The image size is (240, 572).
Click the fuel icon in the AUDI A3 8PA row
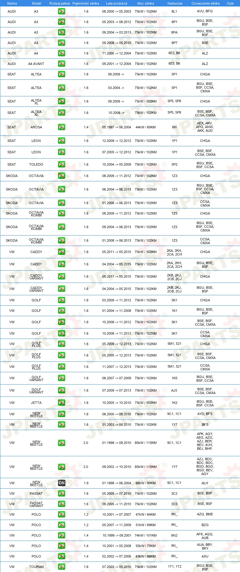coord(61,32)
